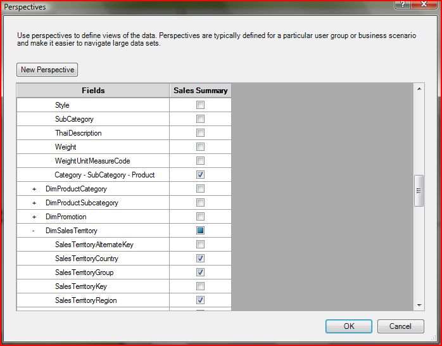This screenshot has width=442, height=346.
Task: Select the DimSalesTerritory table name
Action: (72, 231)
